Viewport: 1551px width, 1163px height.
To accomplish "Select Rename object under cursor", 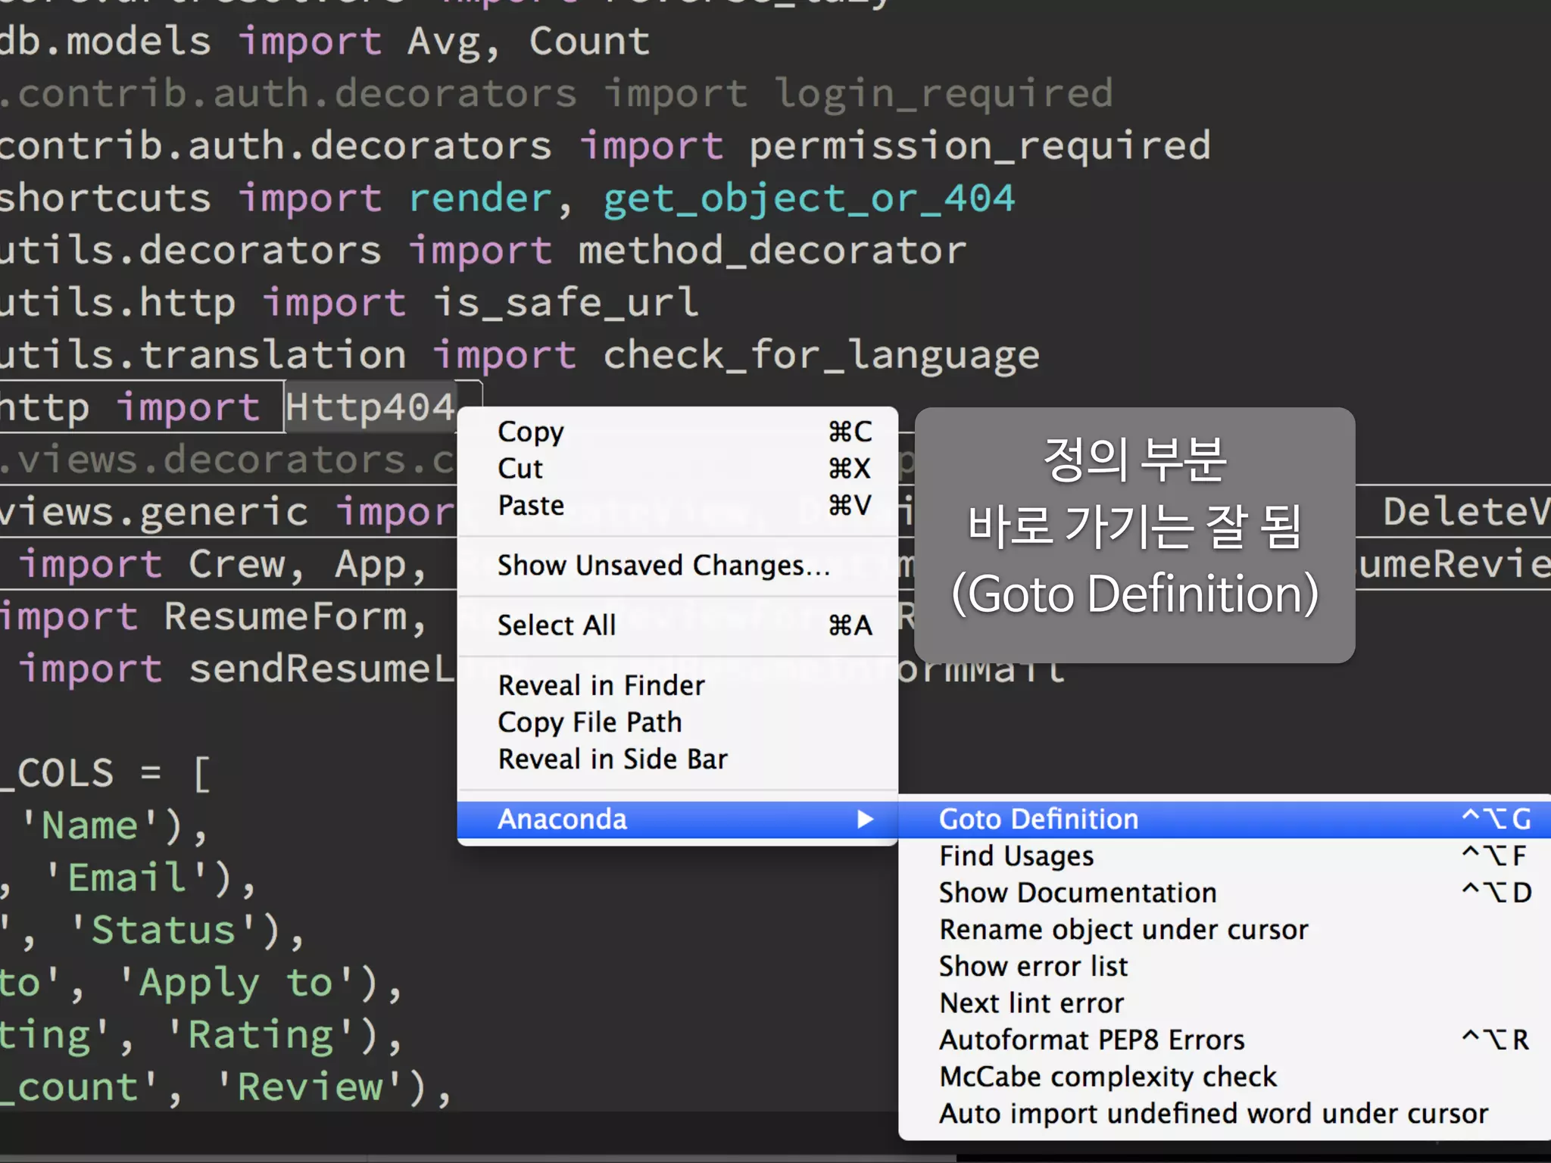I will (1225, 930).
